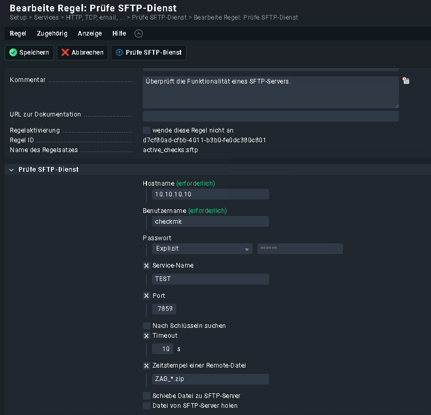Open the Passwort 'Explizit' dropdown

coord(202,248)
